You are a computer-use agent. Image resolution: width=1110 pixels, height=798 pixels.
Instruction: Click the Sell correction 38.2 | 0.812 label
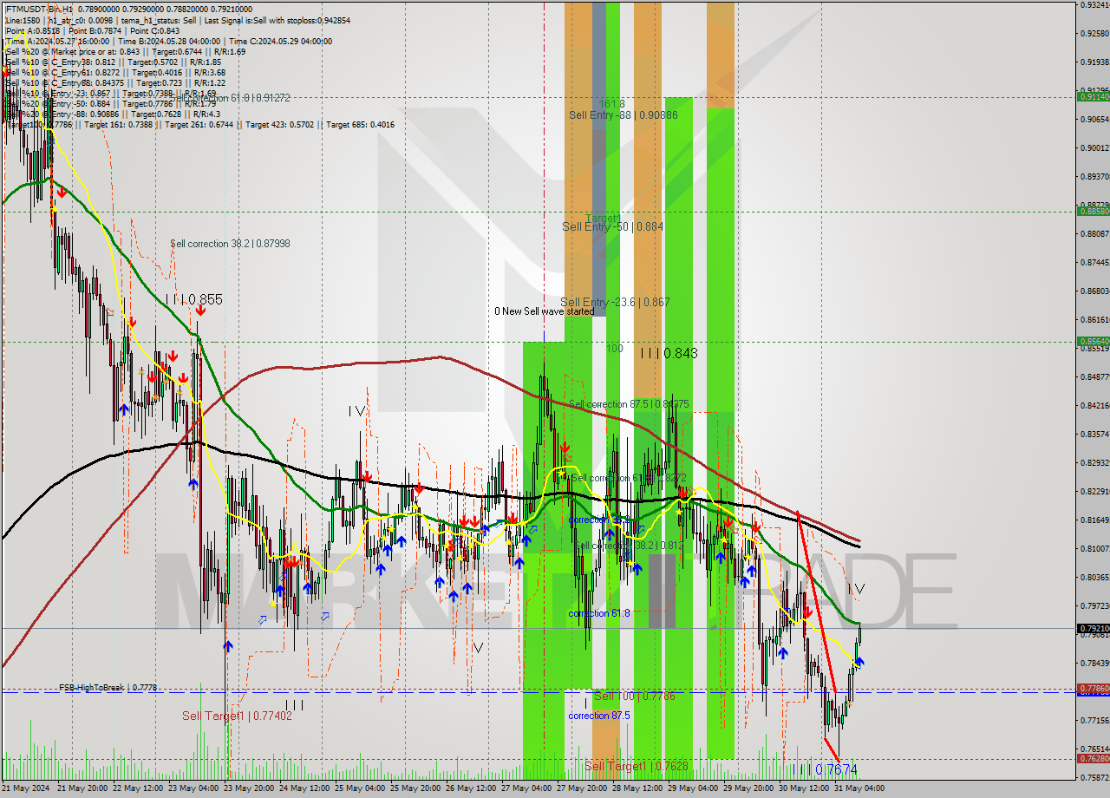(629, 546)
